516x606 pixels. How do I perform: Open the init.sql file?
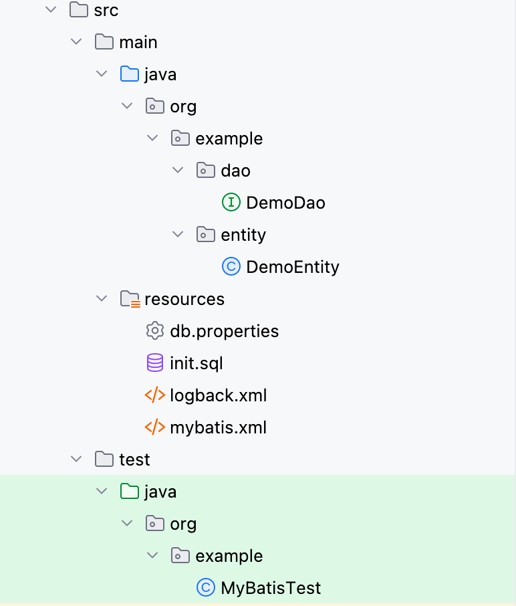(x=197, y=364)
